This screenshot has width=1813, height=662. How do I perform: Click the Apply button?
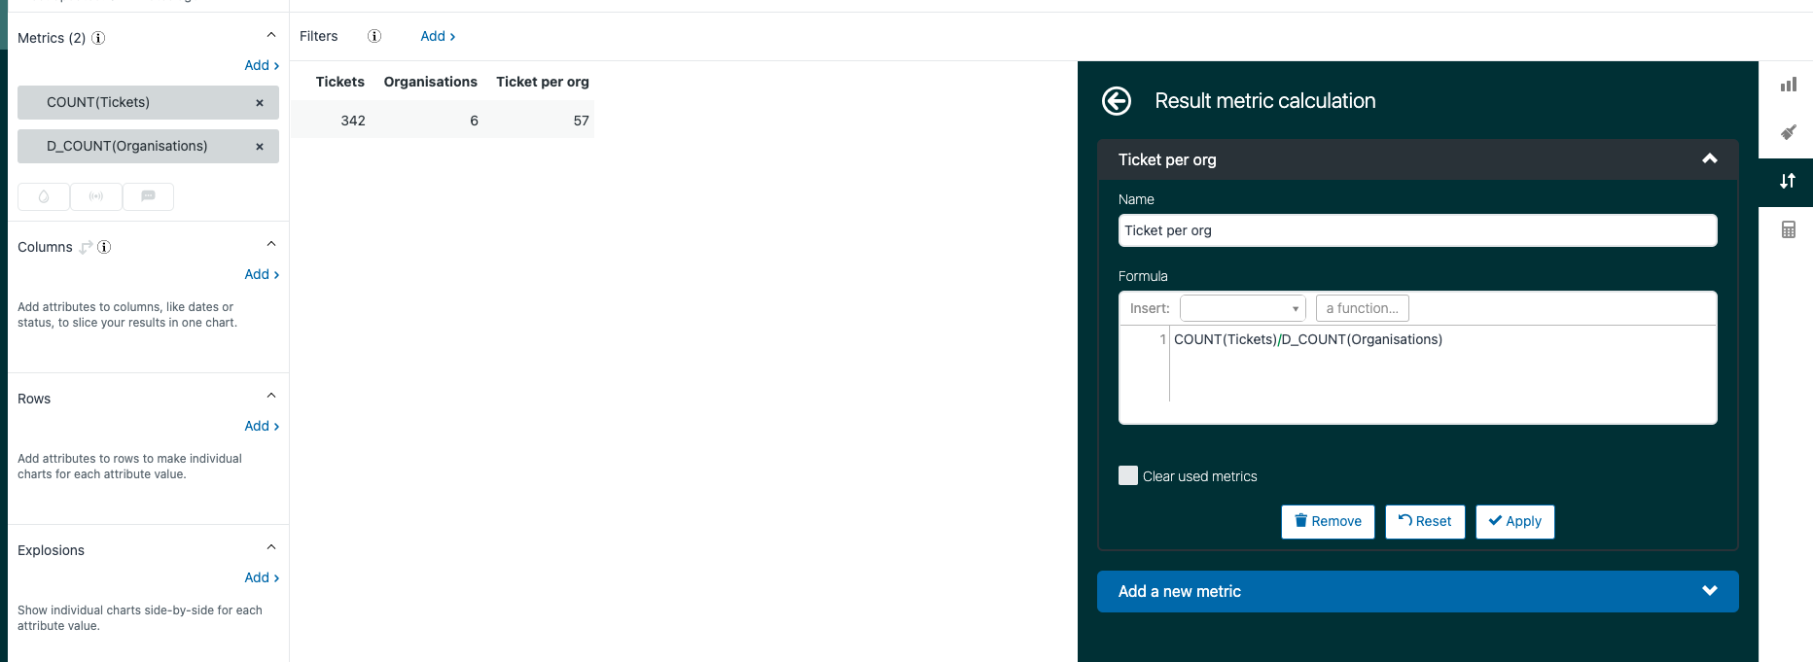(1514, 521)
